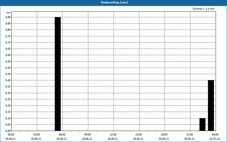Click the mm unit label on y-axis

point(8,13)
